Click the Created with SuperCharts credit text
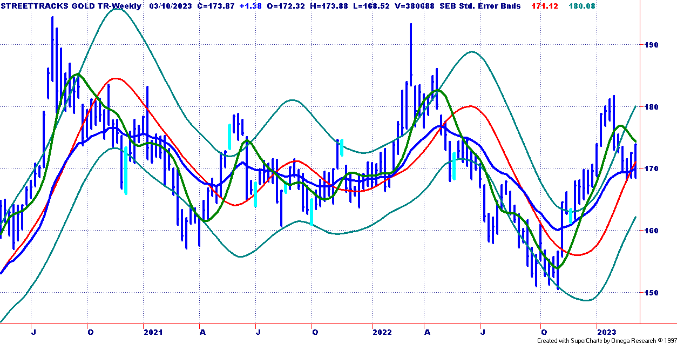 [x=606, y=340]
